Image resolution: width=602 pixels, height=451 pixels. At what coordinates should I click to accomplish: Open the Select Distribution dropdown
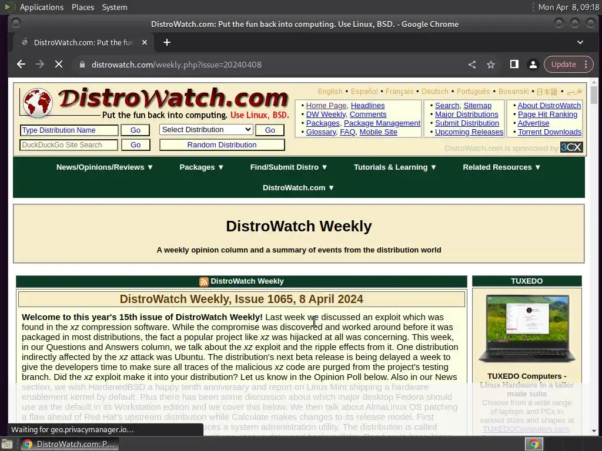click(206, 130)
